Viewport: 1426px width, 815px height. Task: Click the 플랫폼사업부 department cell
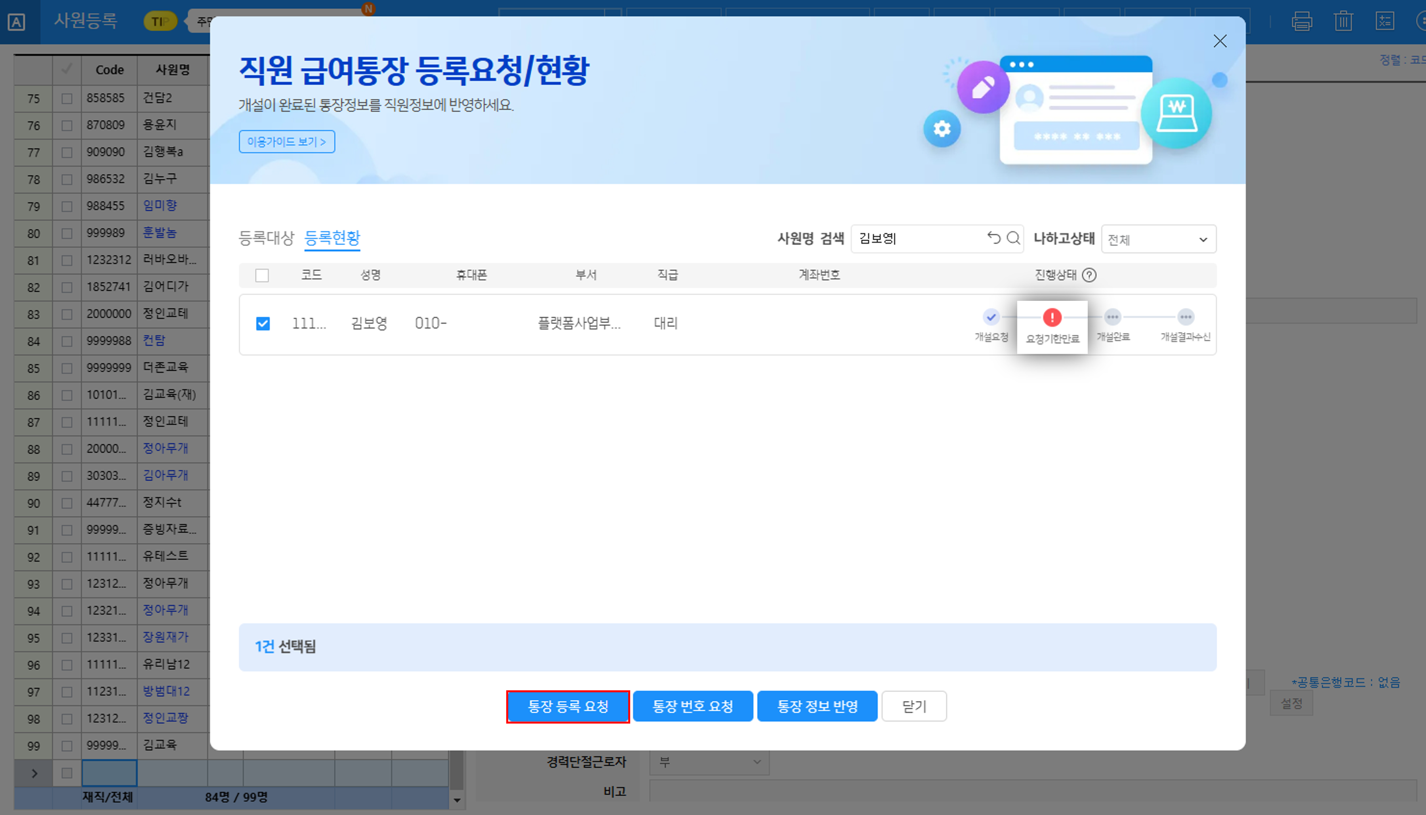click(x=579, y=323)
